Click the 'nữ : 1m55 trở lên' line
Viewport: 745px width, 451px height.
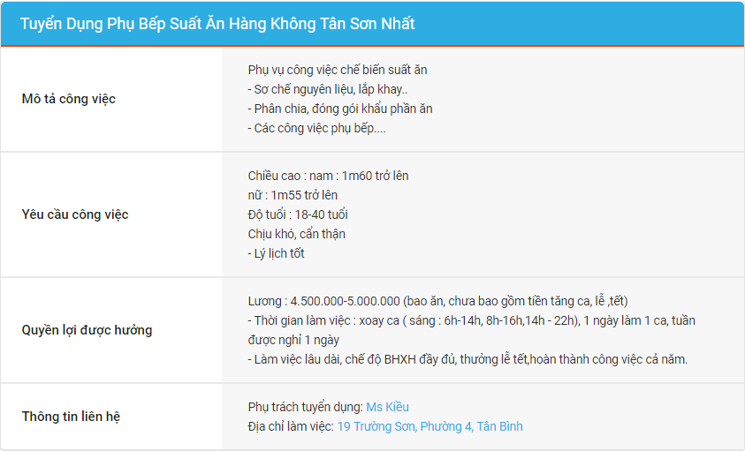tap(293, 195)
